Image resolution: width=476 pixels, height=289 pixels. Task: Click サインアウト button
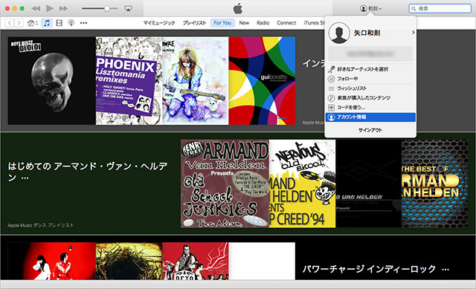click(370, 130)
